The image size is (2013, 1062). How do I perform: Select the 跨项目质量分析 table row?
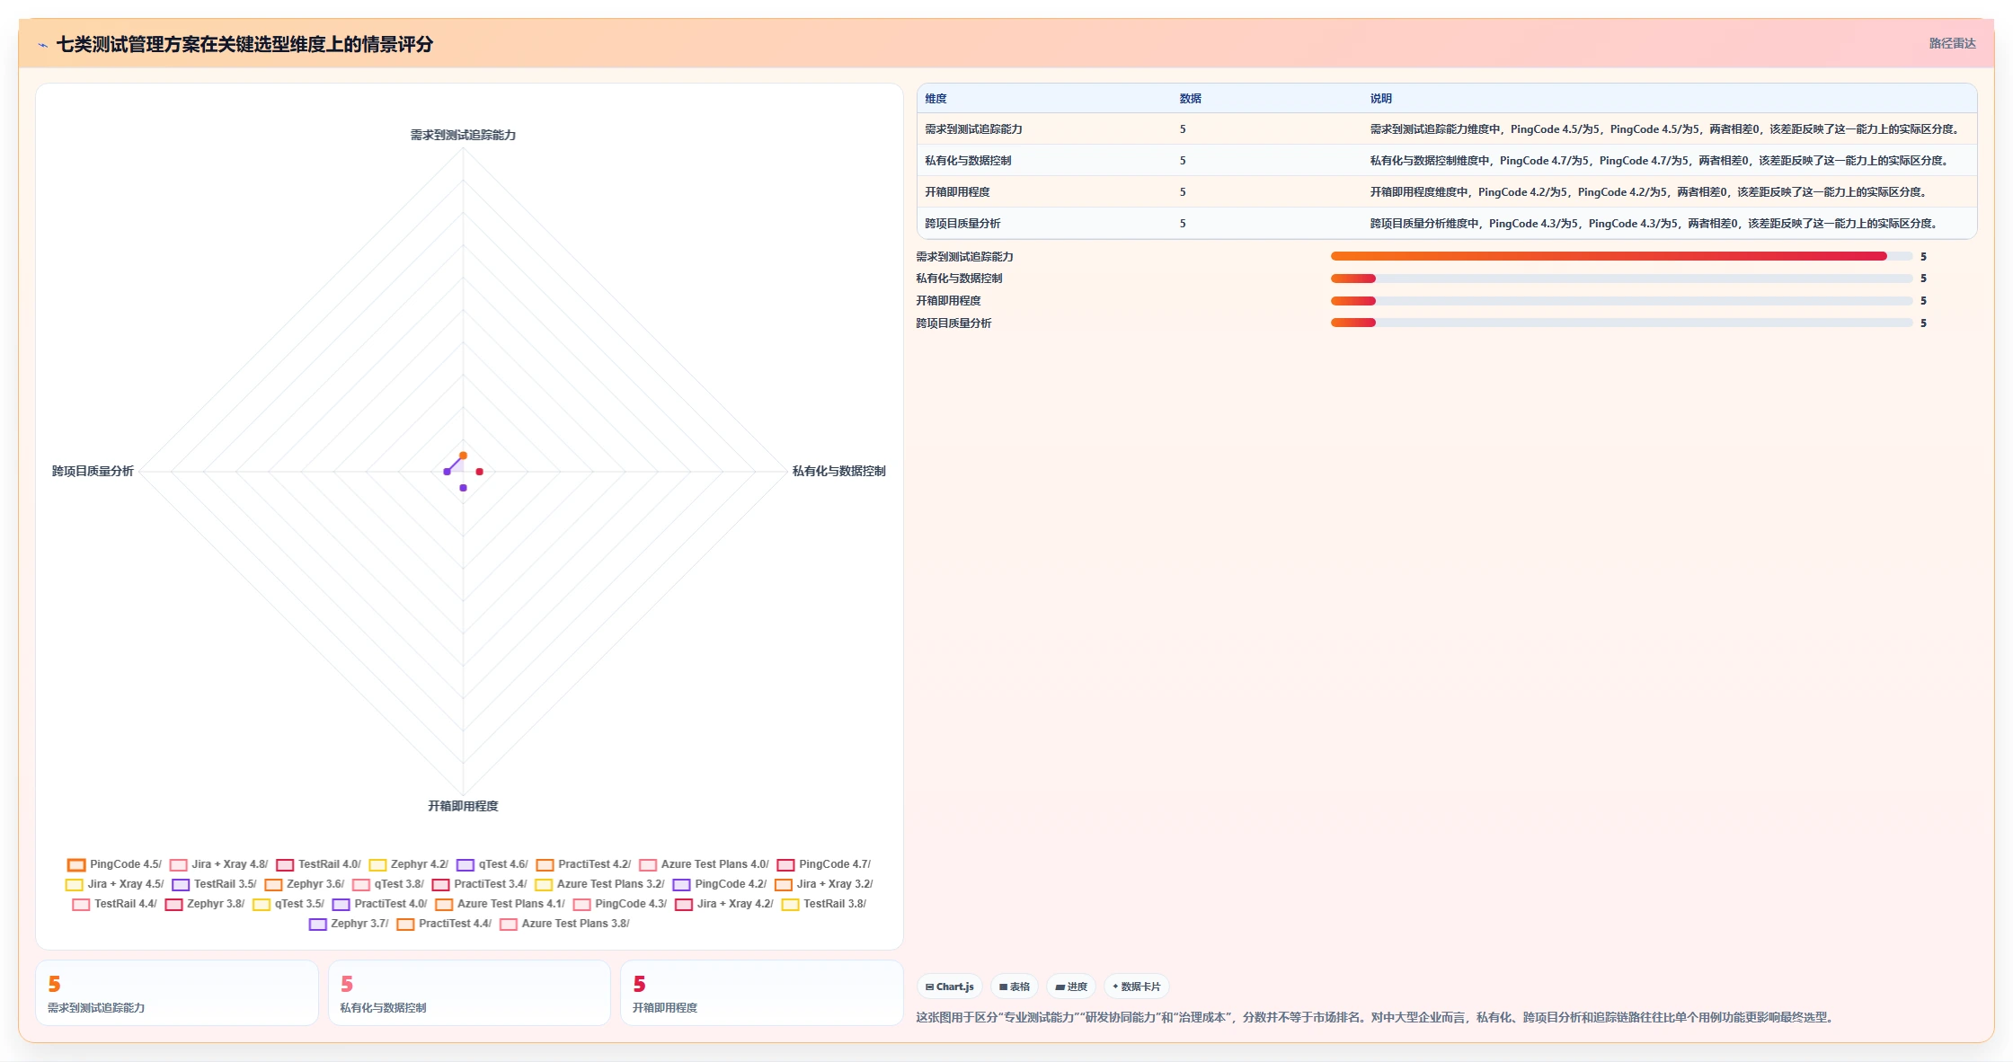(x=1447, y=224)
